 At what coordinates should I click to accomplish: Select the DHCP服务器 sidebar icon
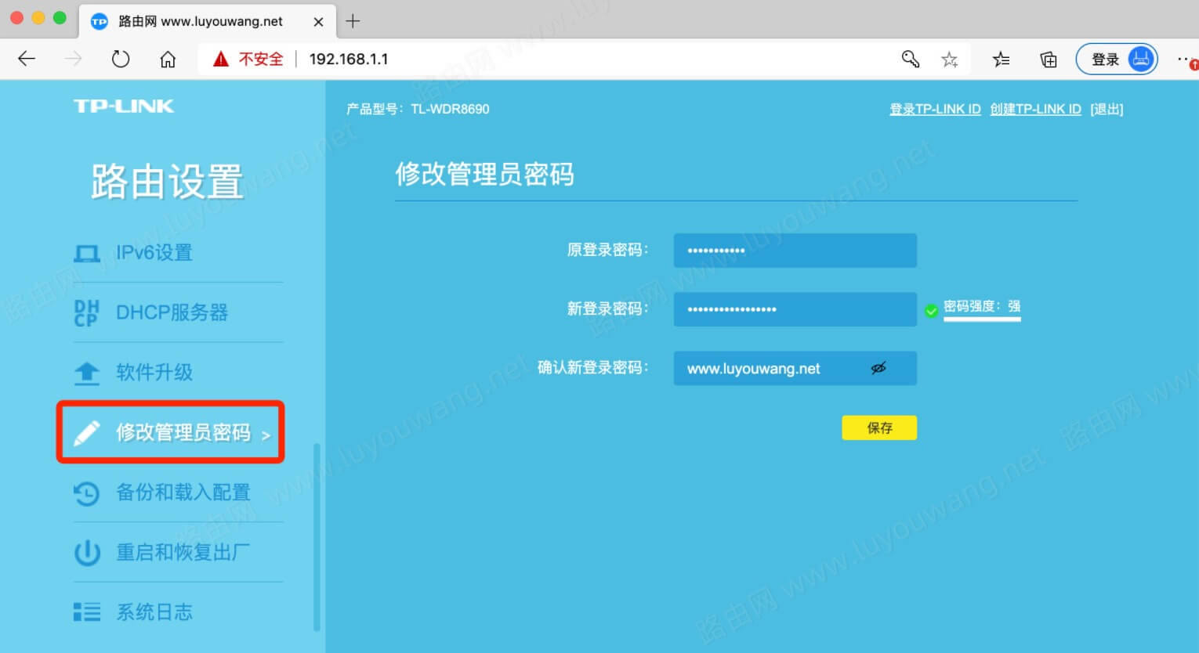[x=87, y=312]
